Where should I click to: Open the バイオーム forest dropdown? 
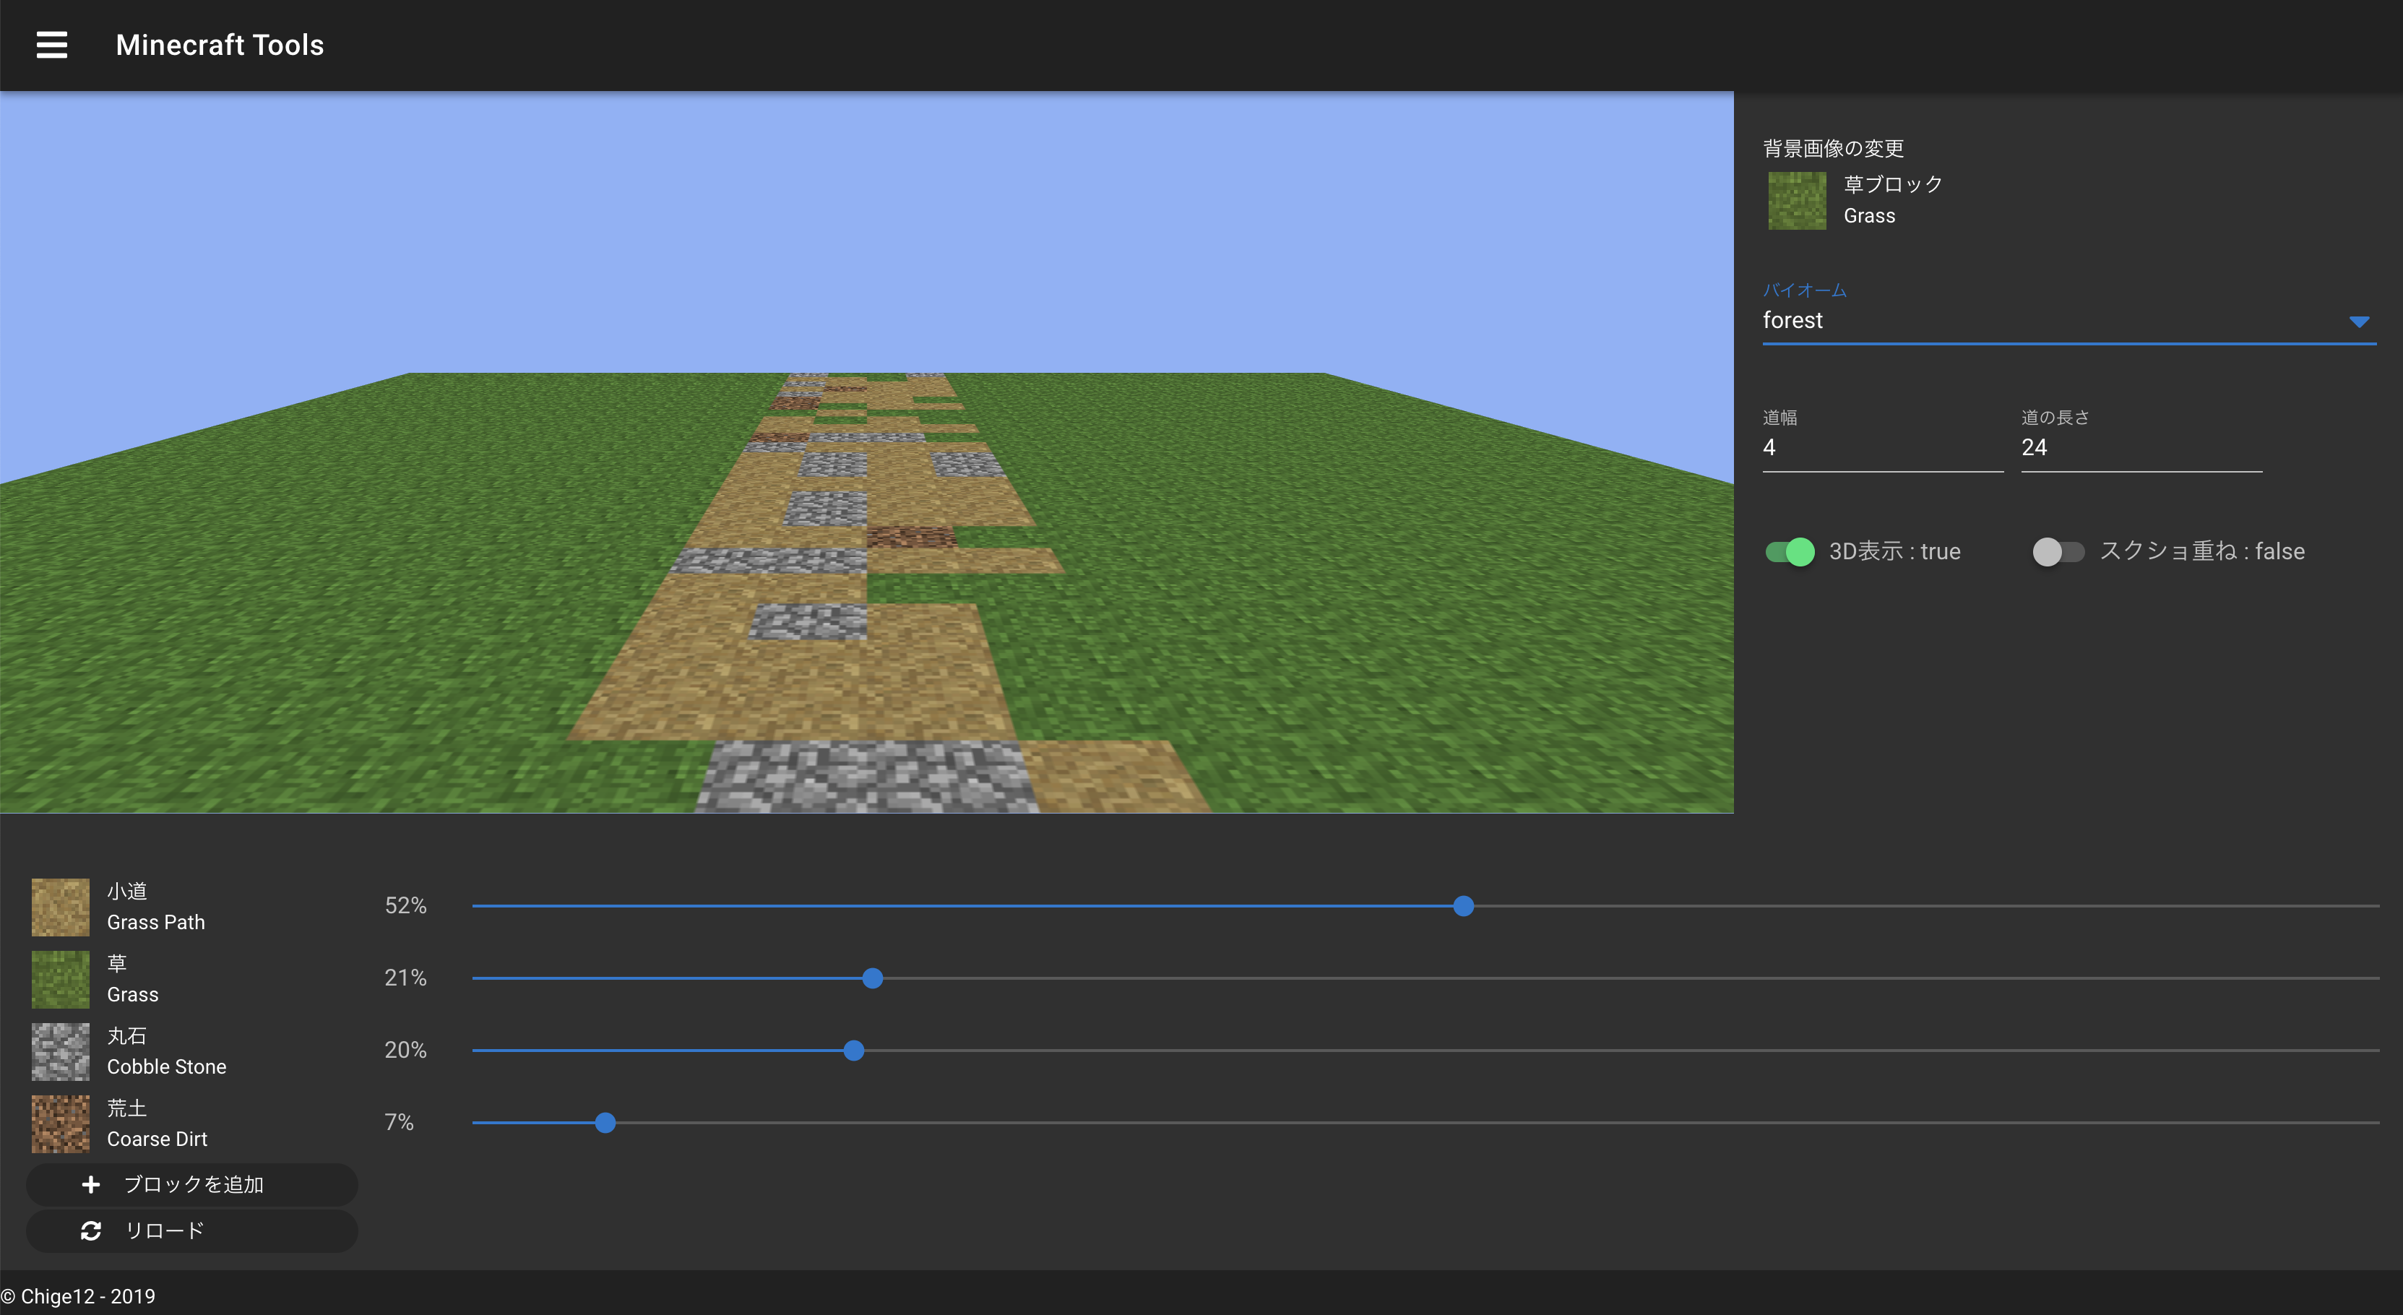point(2068,320)
